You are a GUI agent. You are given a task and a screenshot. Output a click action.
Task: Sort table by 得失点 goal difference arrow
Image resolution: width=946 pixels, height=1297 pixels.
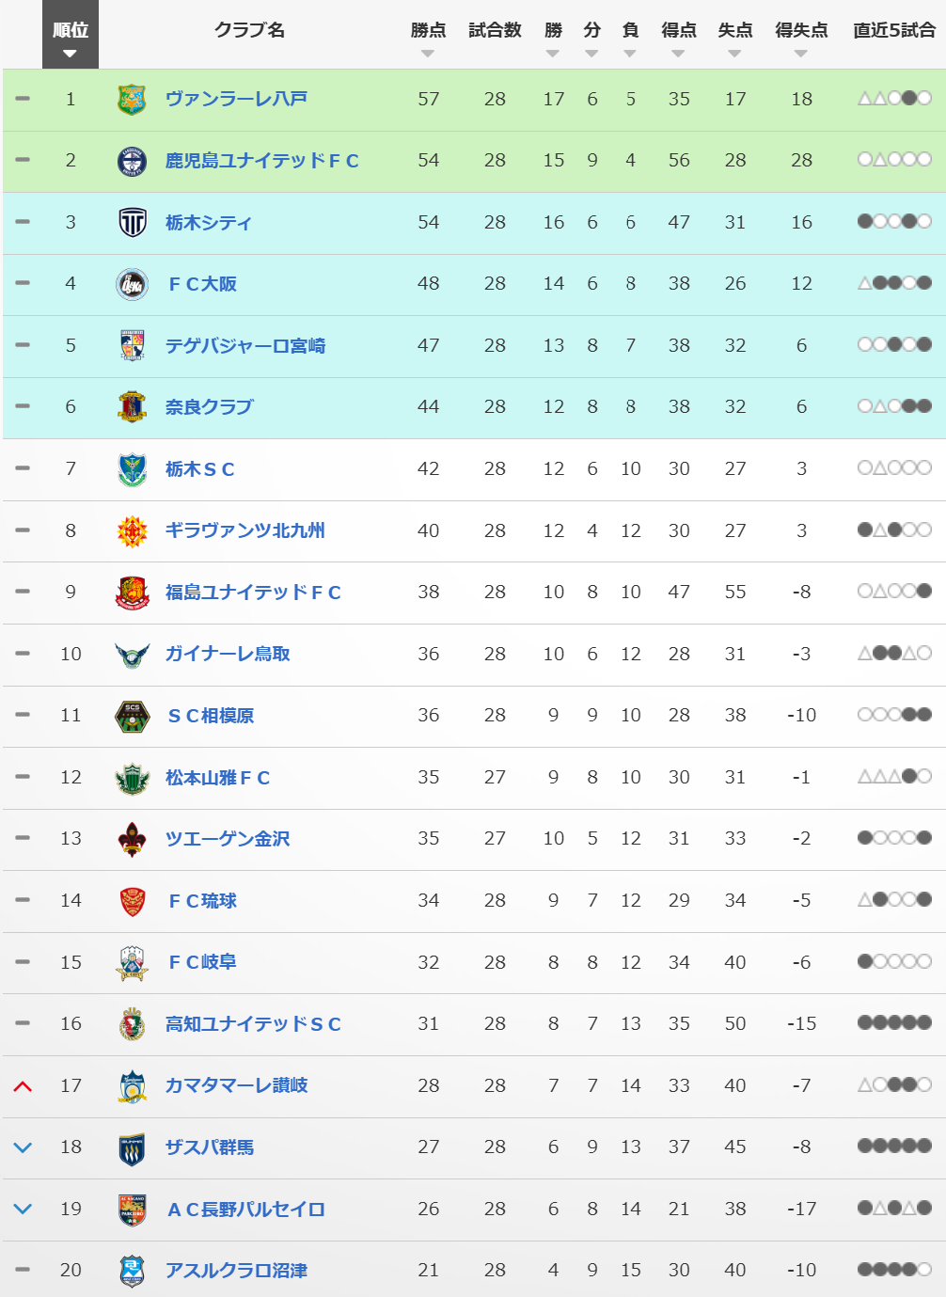pyautogui.click(x=800, y=54)
